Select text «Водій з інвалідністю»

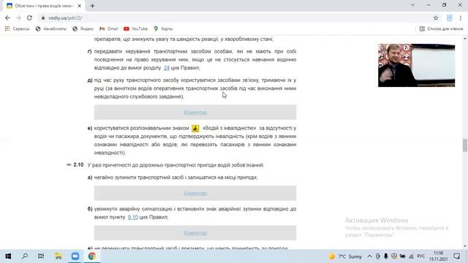[229, 129]
